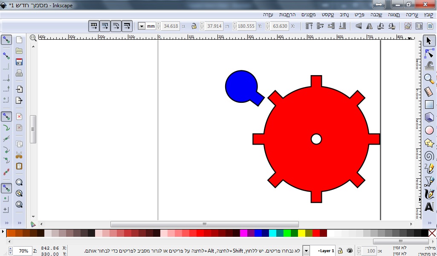
Task: Save the document with floppy icon
Action: point(19,62)
